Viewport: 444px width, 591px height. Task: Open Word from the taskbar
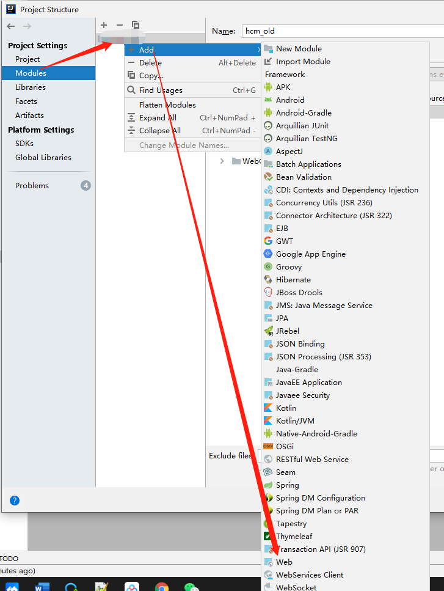click(x=41, y=587)
